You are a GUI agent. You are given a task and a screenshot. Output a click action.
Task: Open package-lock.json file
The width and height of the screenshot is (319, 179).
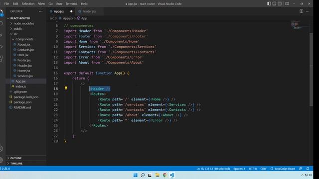pyautogui.click(x=26, y=97)
